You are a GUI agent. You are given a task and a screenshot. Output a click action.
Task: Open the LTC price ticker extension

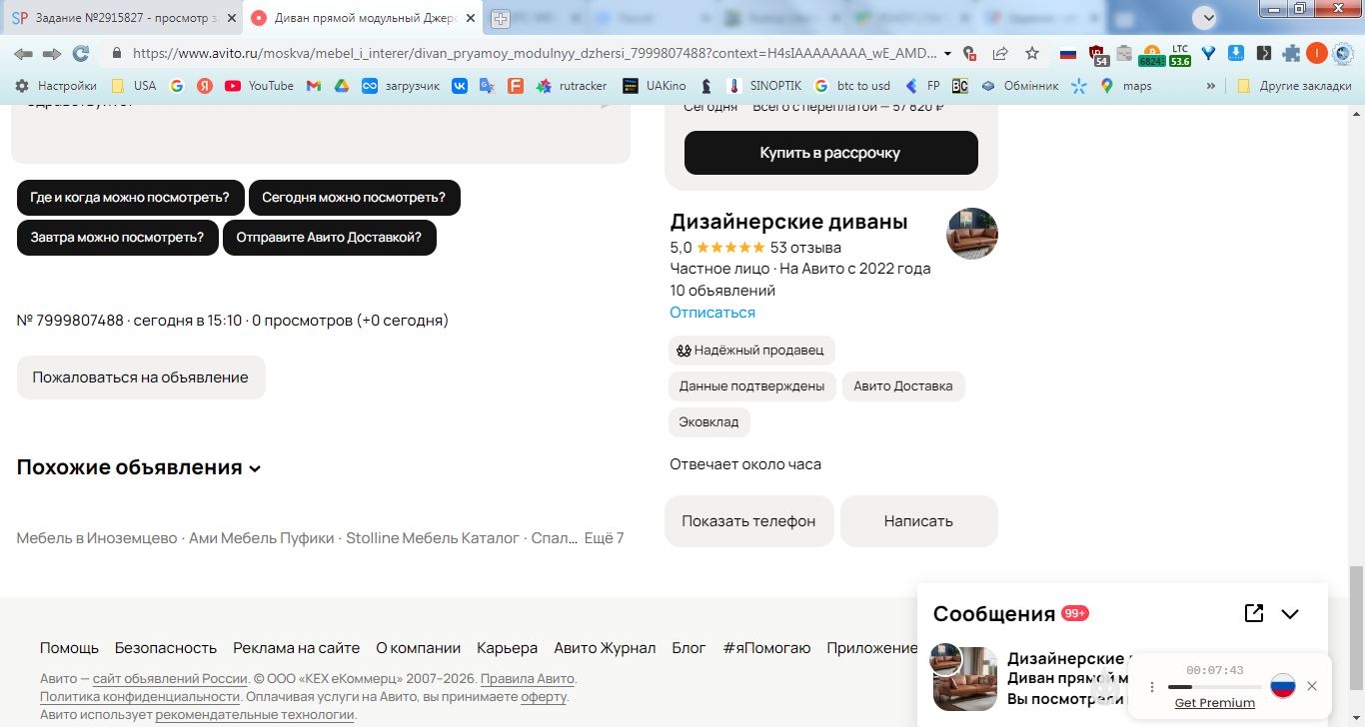[1180, 54]
